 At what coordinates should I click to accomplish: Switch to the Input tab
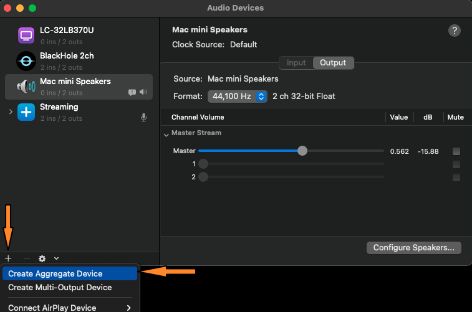pos(296,63)
